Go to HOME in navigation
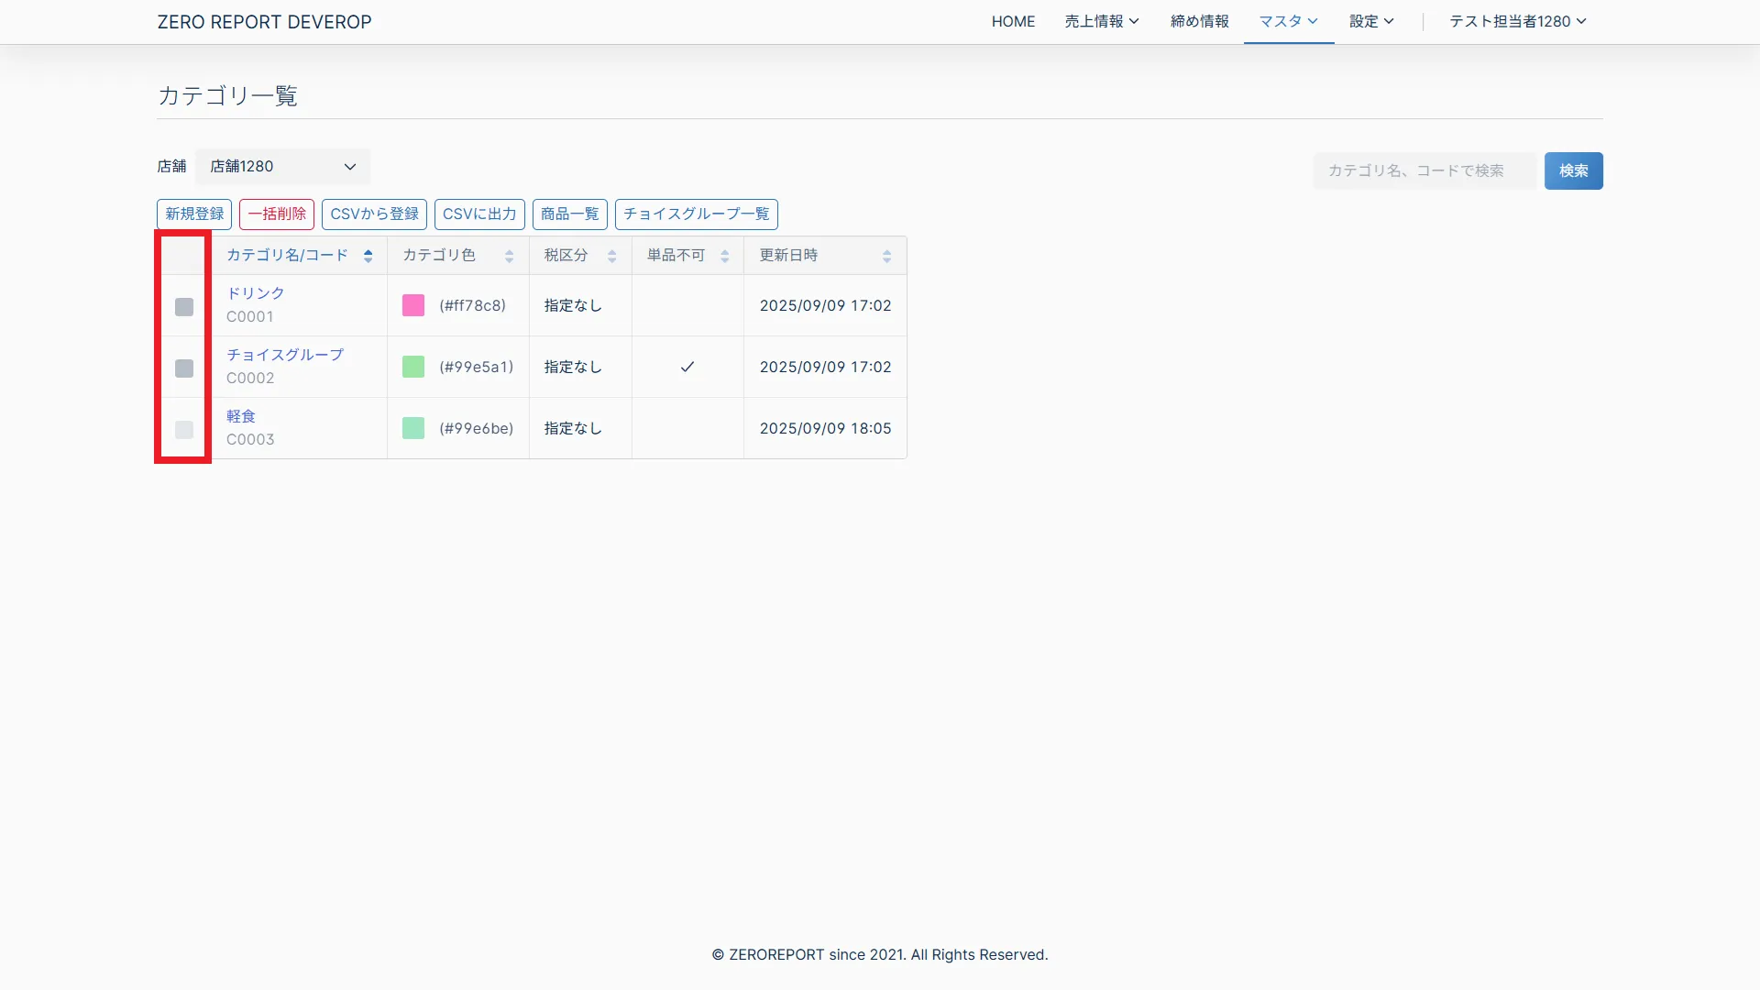This screenshot has height=990, width=1760. 1013,21
